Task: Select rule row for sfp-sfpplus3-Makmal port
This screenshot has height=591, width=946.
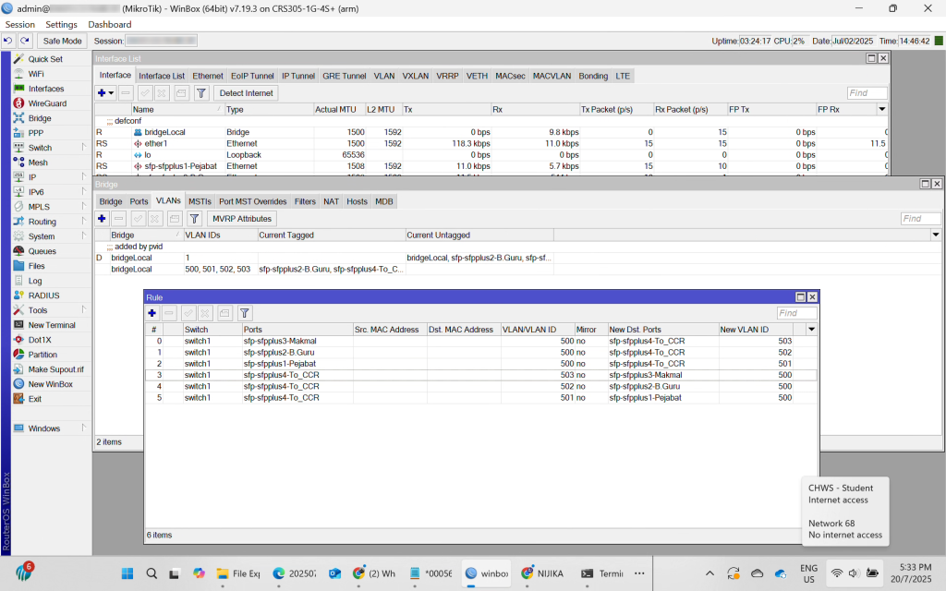Action: click(x=480, y=341)
